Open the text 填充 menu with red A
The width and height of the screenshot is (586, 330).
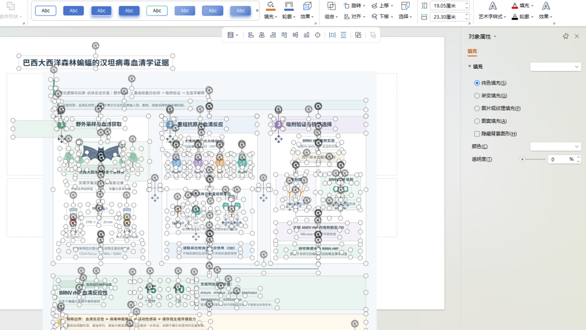tap(523, 5)
